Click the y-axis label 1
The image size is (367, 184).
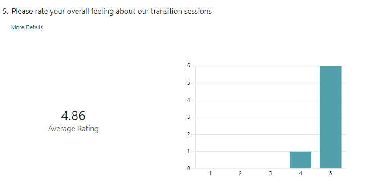[188, 151]
